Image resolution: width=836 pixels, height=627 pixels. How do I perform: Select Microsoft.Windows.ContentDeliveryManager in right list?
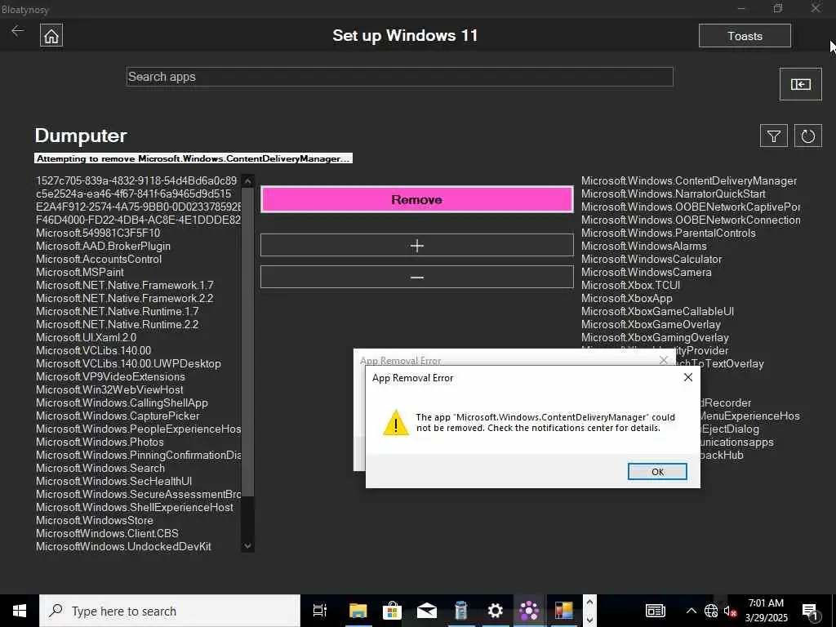point(689,180)
